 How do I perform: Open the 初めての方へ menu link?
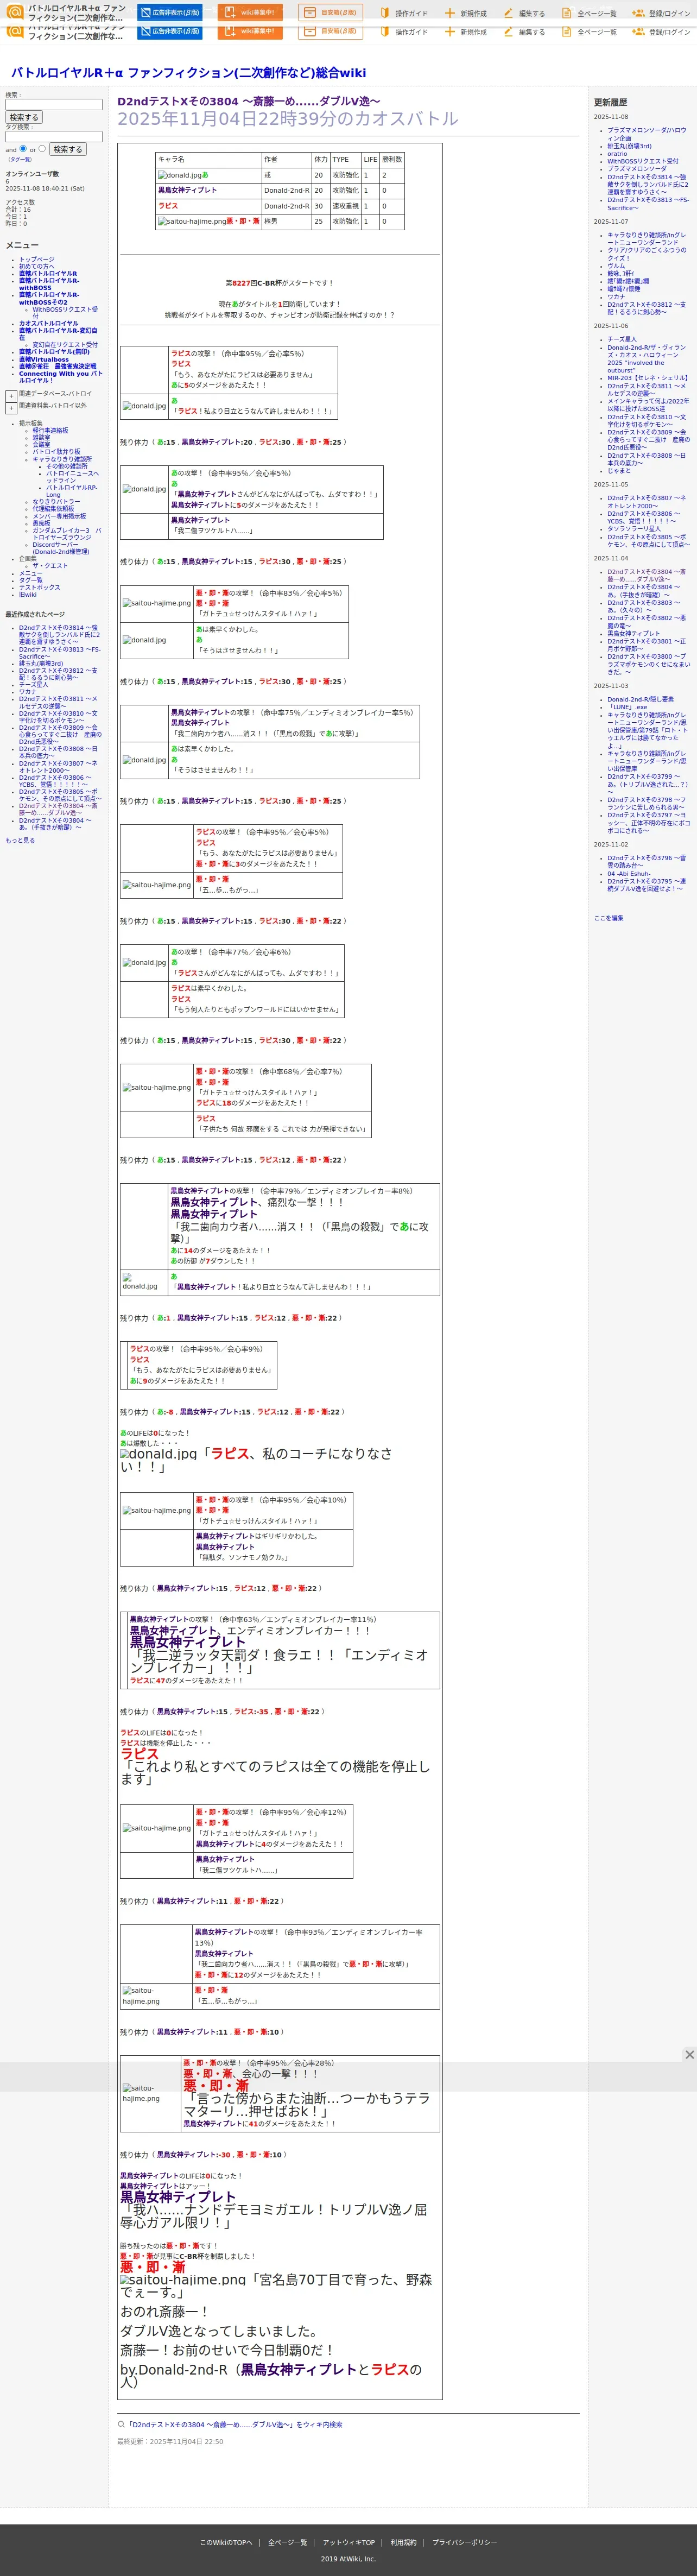[37, 266]
